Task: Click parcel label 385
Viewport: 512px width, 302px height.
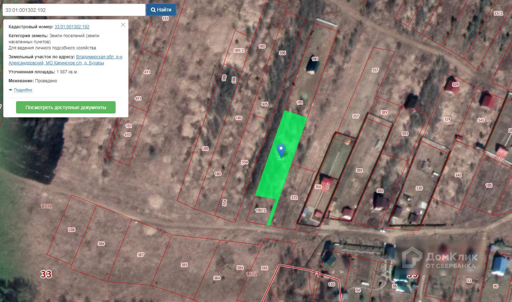Action: [x=184, y=265]
